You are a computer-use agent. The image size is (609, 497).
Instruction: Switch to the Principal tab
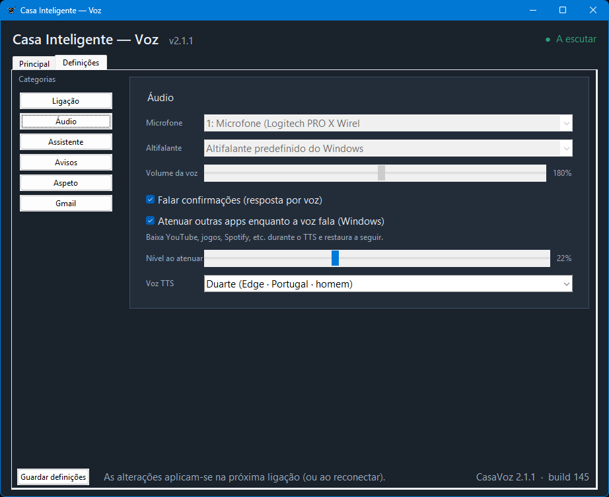(34, 63)
